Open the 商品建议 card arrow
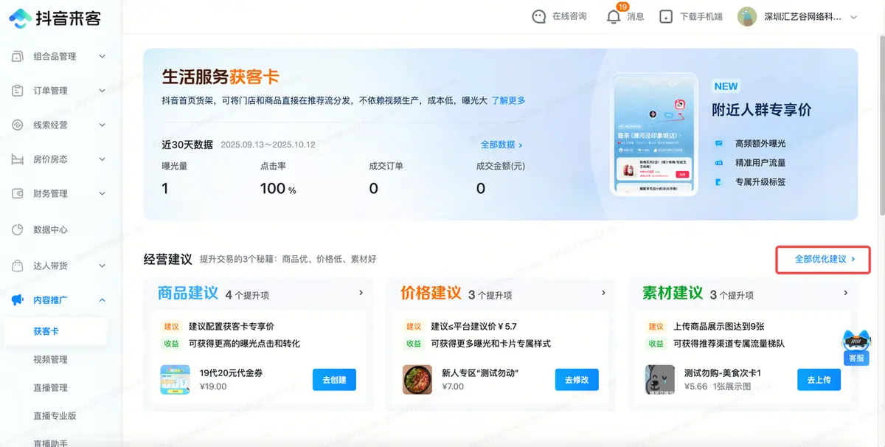The height and width of the screenshot is (447, 885). click(x=361, y=293)
